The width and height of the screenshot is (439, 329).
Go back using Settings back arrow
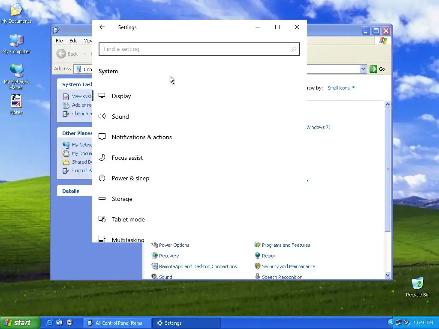click(x=102, y=27)
